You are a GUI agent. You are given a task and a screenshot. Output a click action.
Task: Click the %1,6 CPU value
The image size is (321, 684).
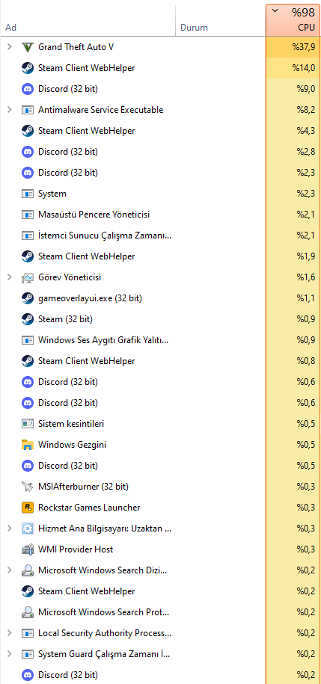[306, 277]
